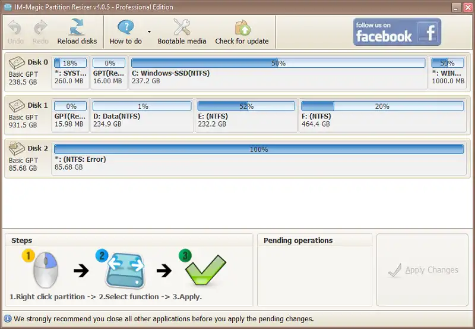This screenshot has width=475, height=329.
Task: Click the E: (NTFS) 52% usage bar
Action: (x=246, y=106)
